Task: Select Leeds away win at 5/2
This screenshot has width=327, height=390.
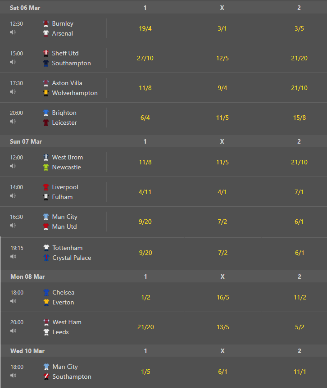Action: (x=300, y=327)
